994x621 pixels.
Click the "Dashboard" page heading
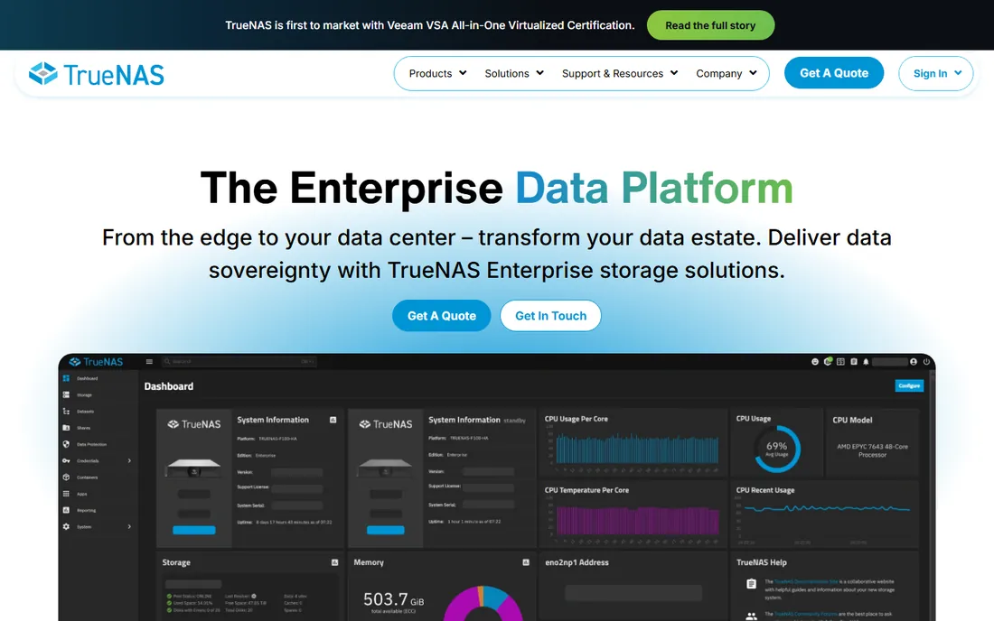click(x=169, y=386)
